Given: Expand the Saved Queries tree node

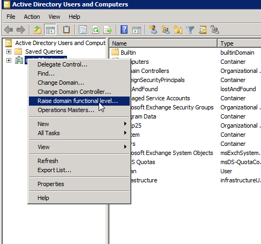Looking at the screenshot, I should pos(9,52).
